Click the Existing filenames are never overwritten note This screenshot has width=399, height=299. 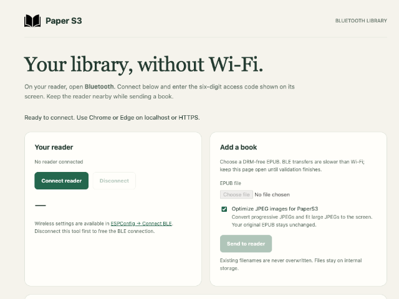(x=291, y=264)
